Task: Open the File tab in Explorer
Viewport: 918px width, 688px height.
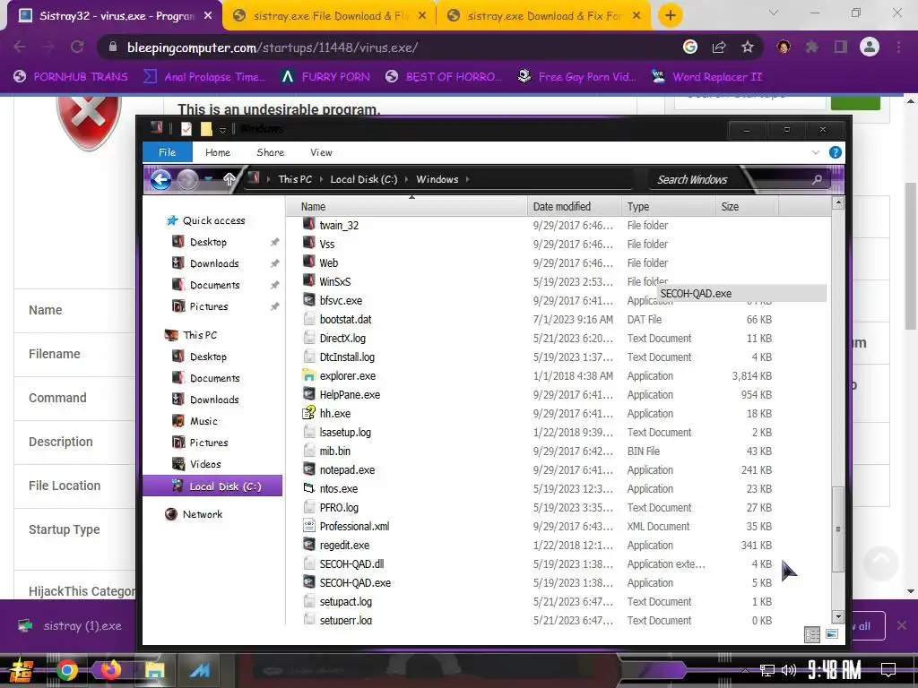Action: 168,152
